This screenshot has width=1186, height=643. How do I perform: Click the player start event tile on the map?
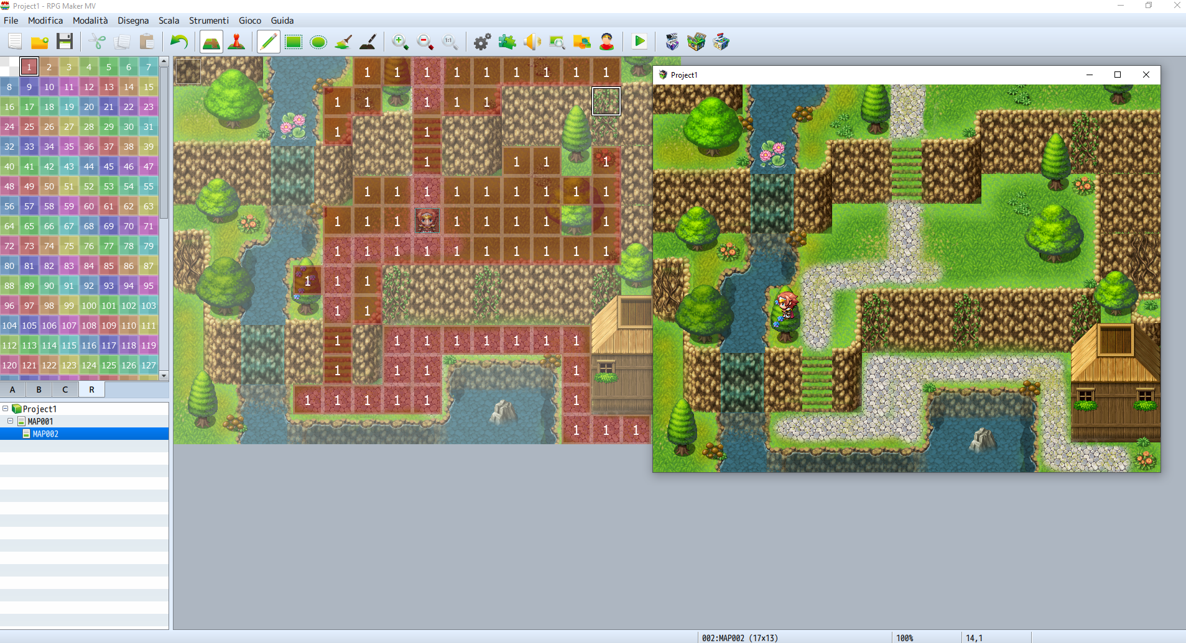click(427, 221)
